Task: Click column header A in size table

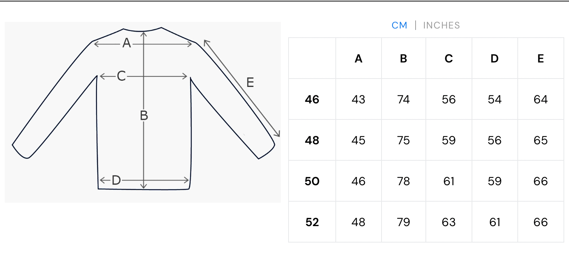Action: click(x=358, y=58)
